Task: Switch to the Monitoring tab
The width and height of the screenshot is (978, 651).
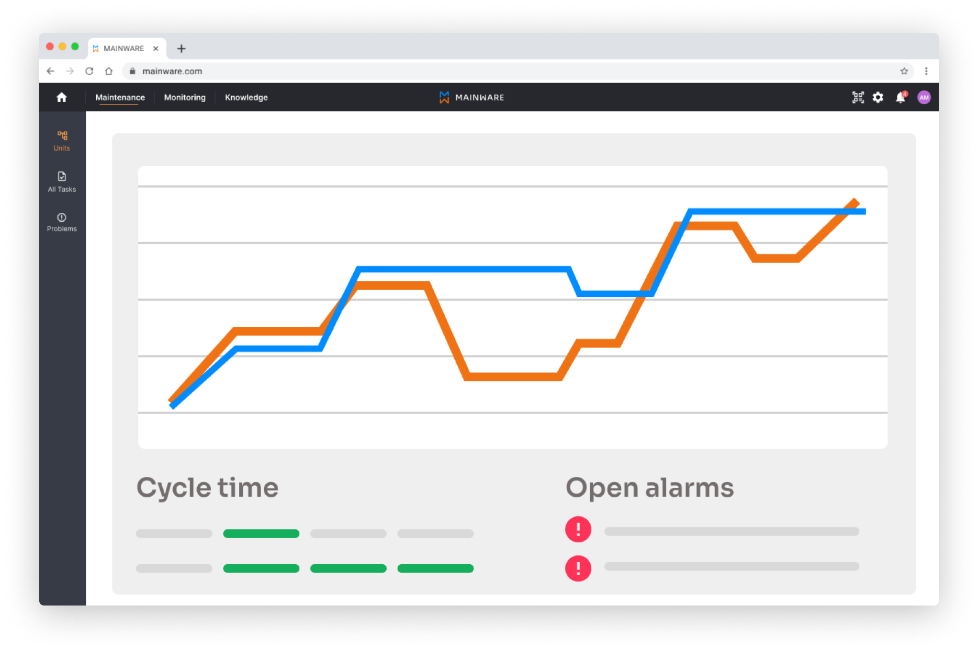Action: pyautogui.click(x=185, y=97)
